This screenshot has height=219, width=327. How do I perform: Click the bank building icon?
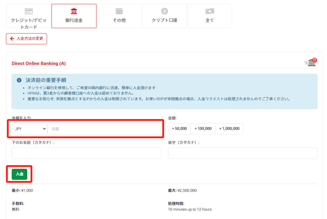click(x=74, y=11)
